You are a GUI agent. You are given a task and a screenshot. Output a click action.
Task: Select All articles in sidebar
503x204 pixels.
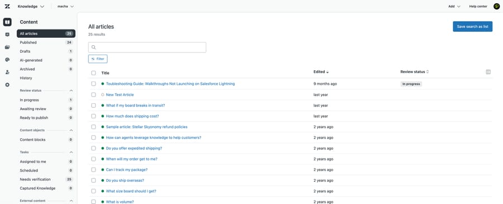[46, 33]
